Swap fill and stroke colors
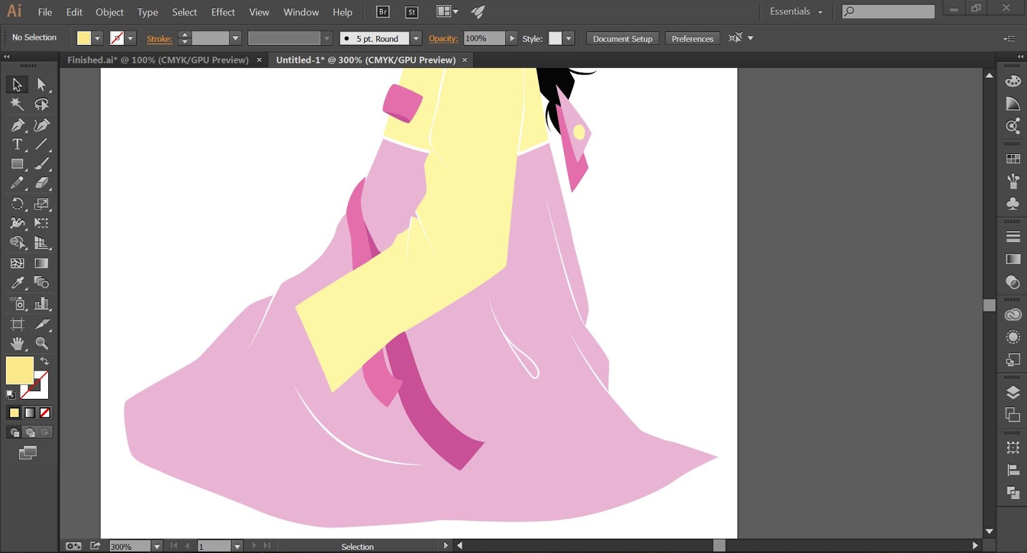The image size is (1027, 553). pyautogui.click(x=44, y=361)
